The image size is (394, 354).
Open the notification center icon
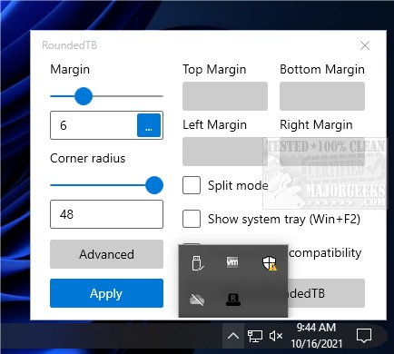click(x=364, y=336)
